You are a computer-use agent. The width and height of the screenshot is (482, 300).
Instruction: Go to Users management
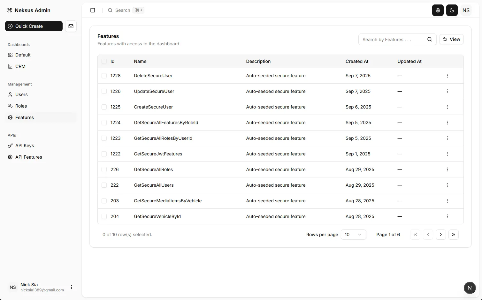tap(41, 94)
